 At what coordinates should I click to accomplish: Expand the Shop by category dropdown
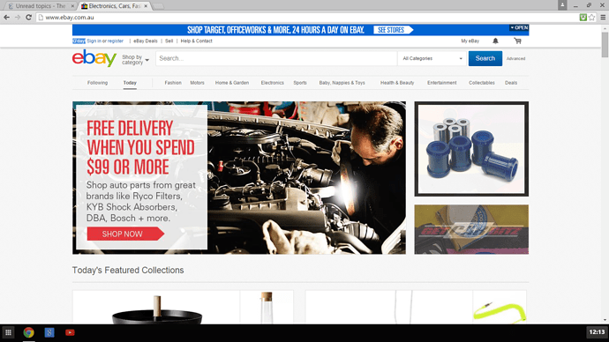(x=135, y=59)
